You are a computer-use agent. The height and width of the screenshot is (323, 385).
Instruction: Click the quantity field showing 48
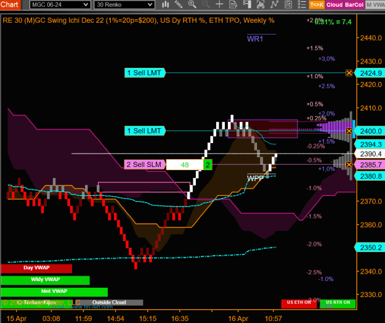click(x=185, y=165)
